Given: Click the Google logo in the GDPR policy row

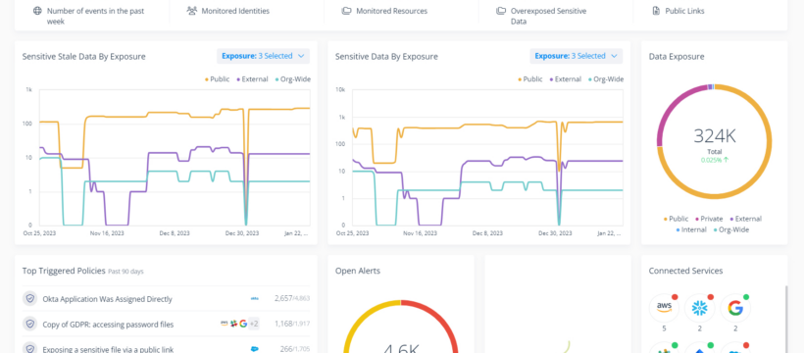Looking at the screenshot, I should pos(243,324).
